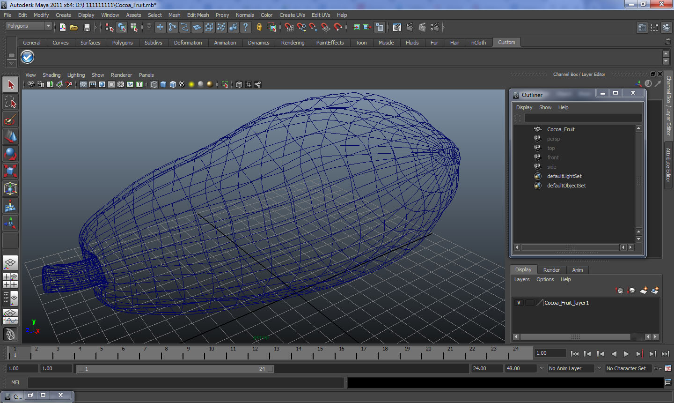The height and width of the screenshot is (403, 674).
Task: Open the selection mask dropdown arrow
Action: [x=149, y=27]
